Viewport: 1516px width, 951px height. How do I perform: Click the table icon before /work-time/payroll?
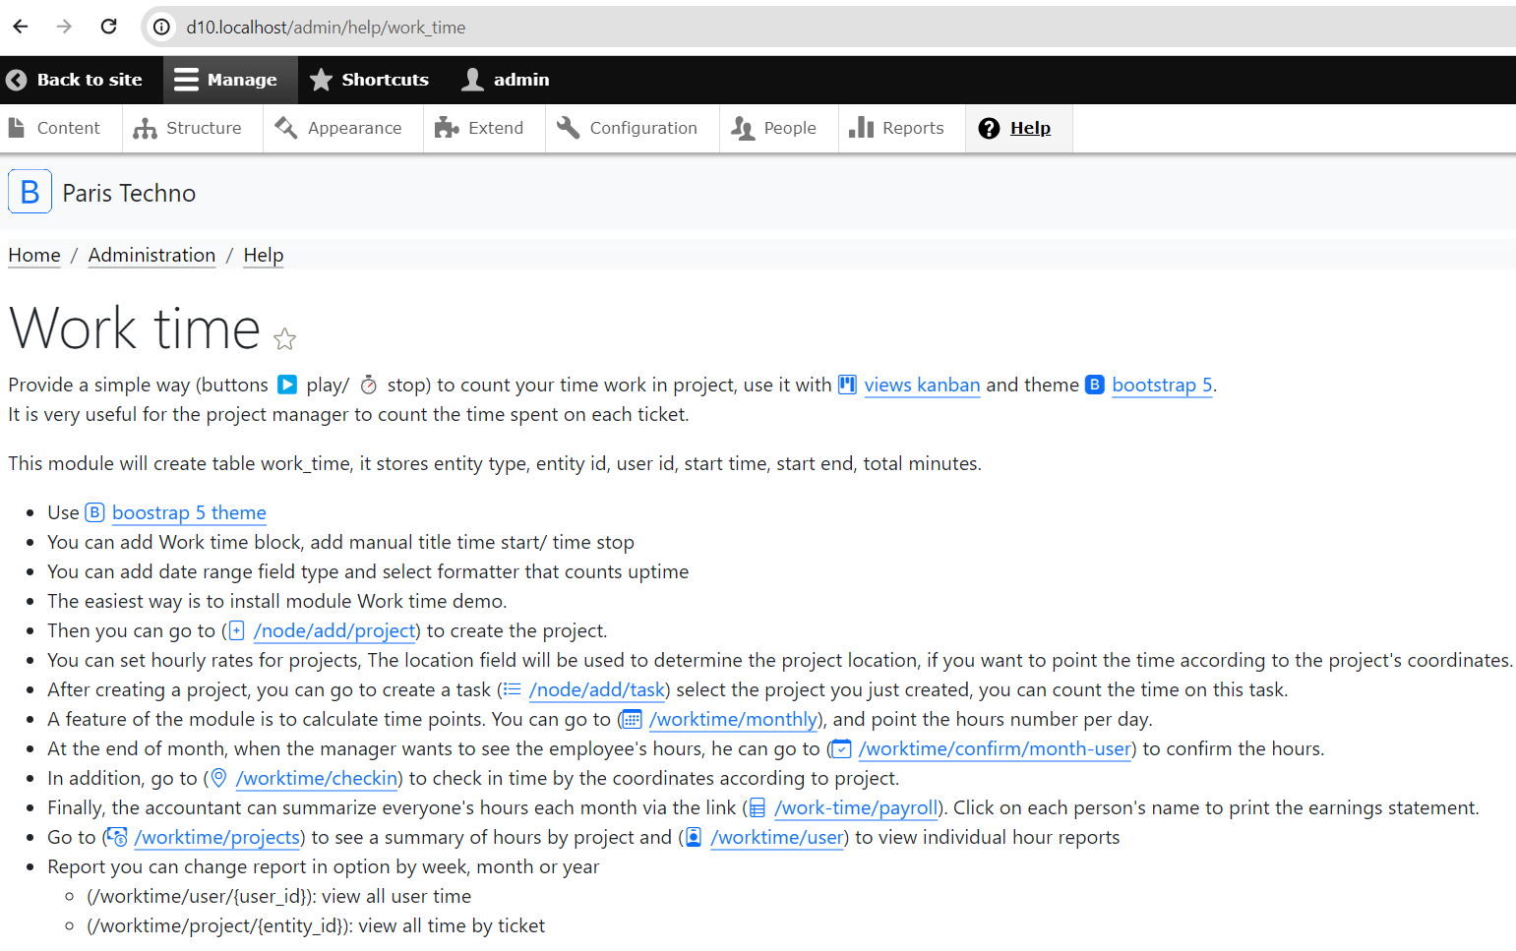pos(758,807)
